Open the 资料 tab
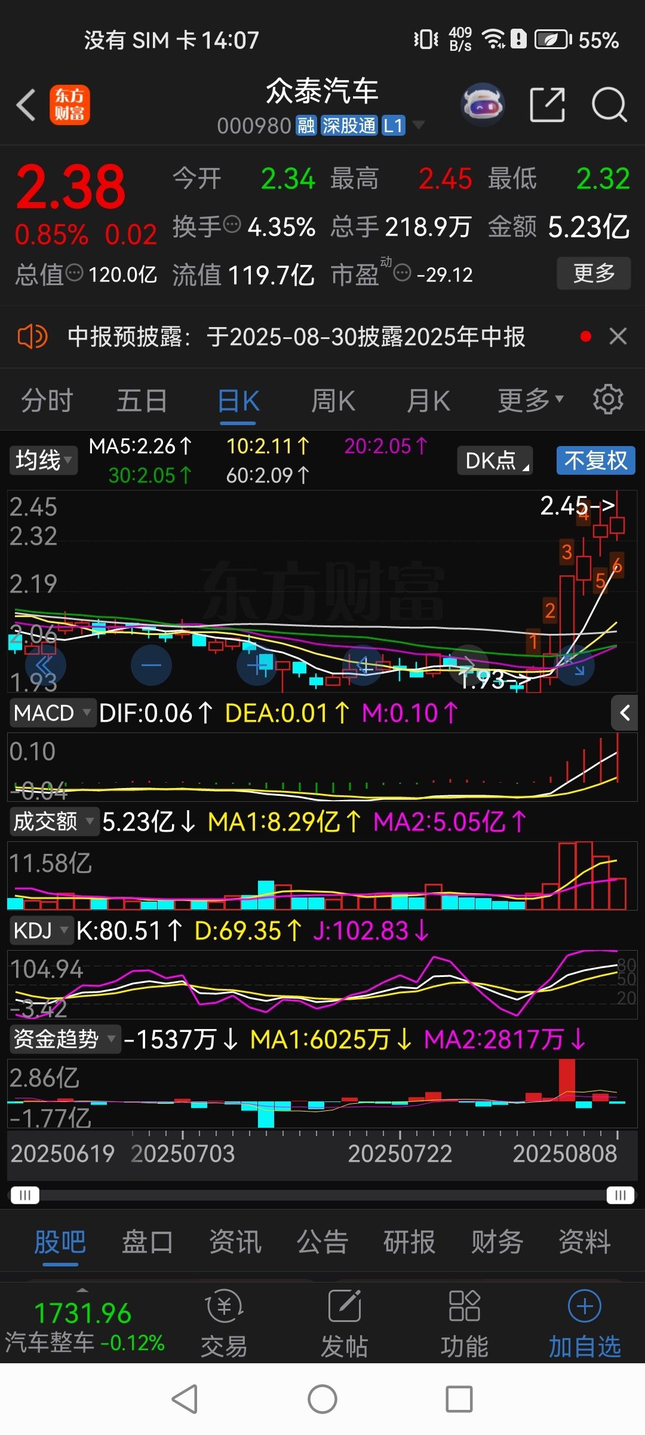 click(x=584, y=1242)
